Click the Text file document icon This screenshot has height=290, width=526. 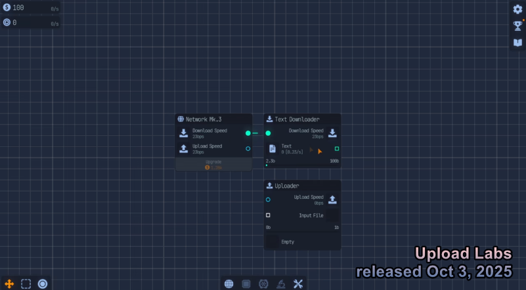(273, 149)
